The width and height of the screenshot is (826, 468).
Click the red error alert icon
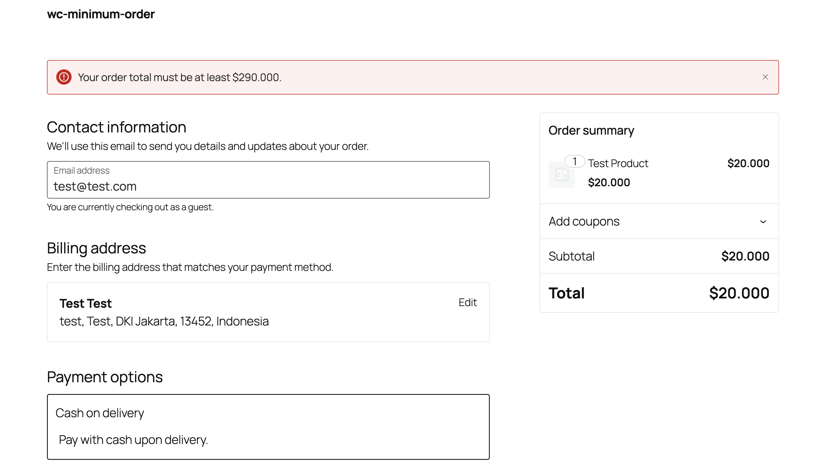[64, 77]
